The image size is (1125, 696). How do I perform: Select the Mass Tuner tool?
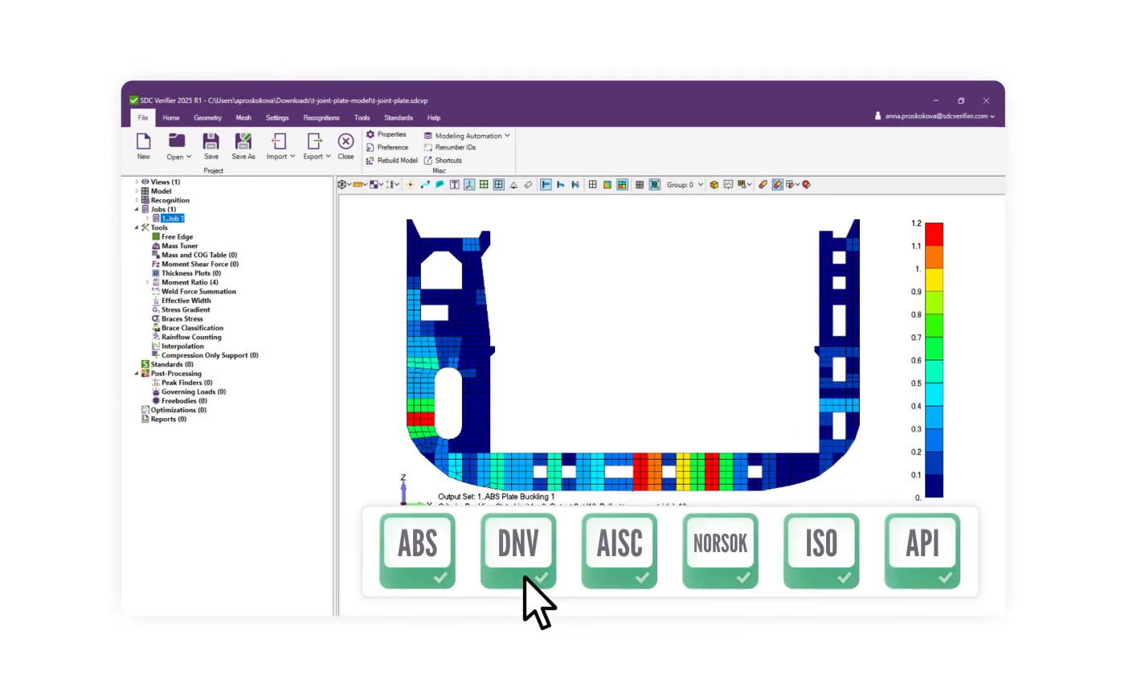coord(174,246)
